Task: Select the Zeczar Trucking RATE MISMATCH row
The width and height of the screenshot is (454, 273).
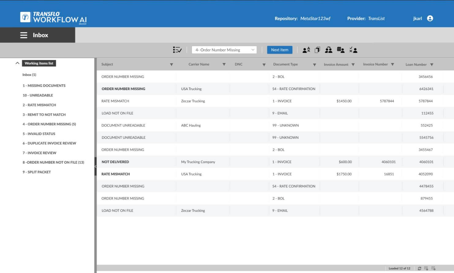Action: click(x=275, y=101)
